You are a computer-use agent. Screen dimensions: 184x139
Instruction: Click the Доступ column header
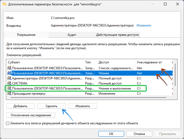pyautogui.click(x=116, y=62)
